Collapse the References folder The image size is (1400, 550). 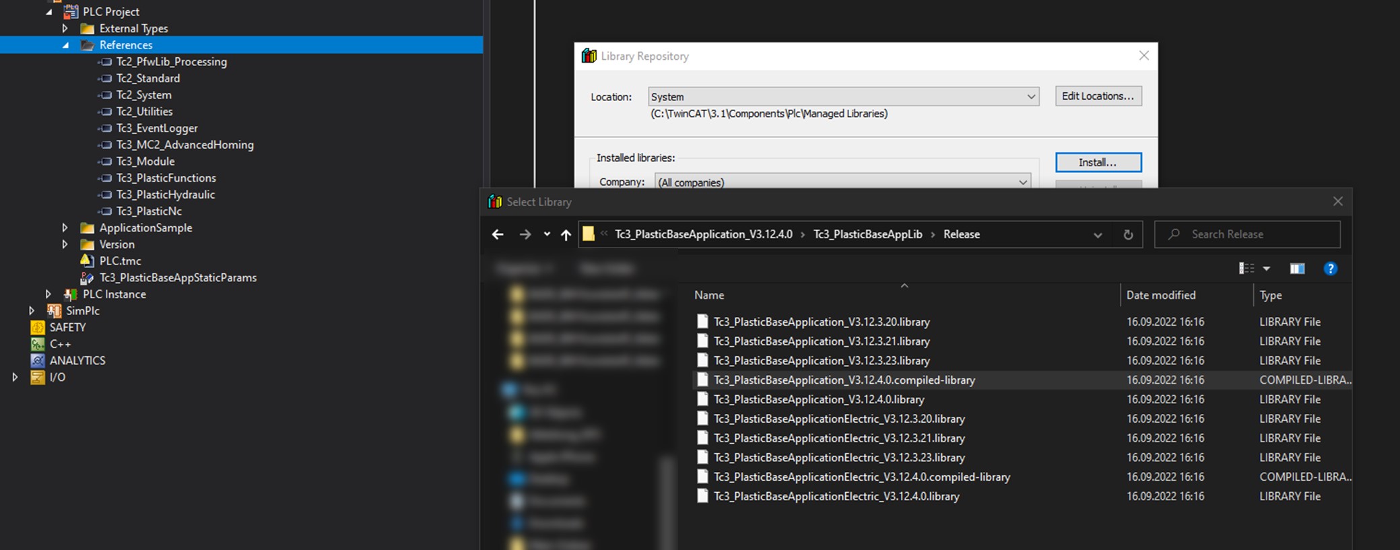point(65,45)
